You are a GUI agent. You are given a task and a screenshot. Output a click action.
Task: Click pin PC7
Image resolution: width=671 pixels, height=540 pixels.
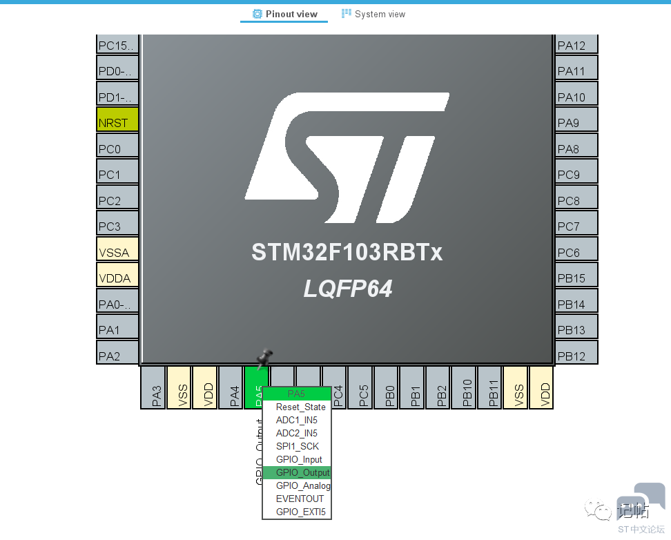(x=576, y=222)
